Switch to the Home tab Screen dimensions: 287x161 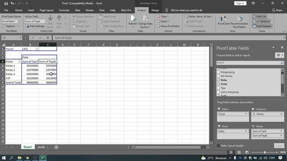[19, 10]
